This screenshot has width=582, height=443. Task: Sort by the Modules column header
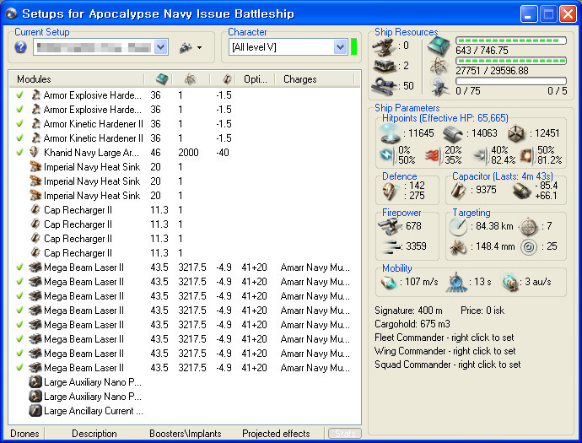[x=77, y=79]
